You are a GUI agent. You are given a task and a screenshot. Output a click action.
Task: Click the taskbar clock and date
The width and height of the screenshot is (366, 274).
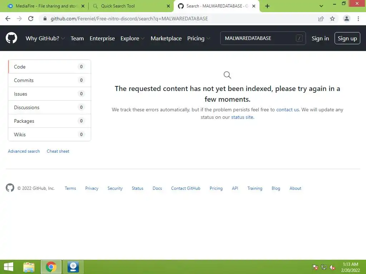pyautogui.click(x=350, y=267)
